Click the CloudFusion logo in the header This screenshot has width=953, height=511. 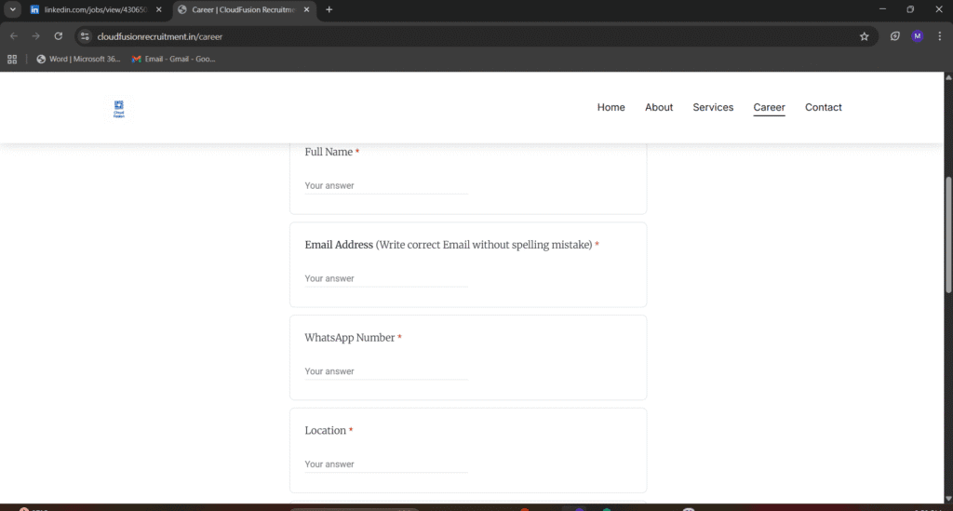[x=118, y=109]
